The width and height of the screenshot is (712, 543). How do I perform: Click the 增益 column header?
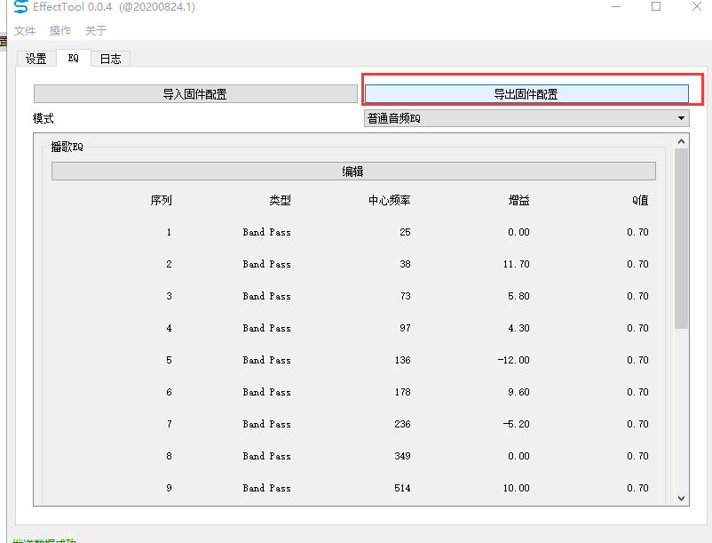click(x=519, y=200)
